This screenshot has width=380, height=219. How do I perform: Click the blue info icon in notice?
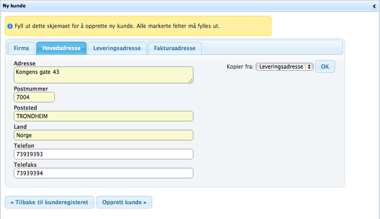pyautogui.click(x=10, y=26)
